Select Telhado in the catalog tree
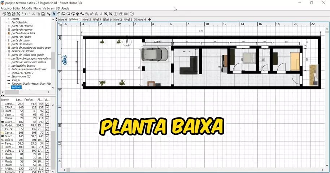330x173 pixels. pyautogui.click(x=16, y=87)
